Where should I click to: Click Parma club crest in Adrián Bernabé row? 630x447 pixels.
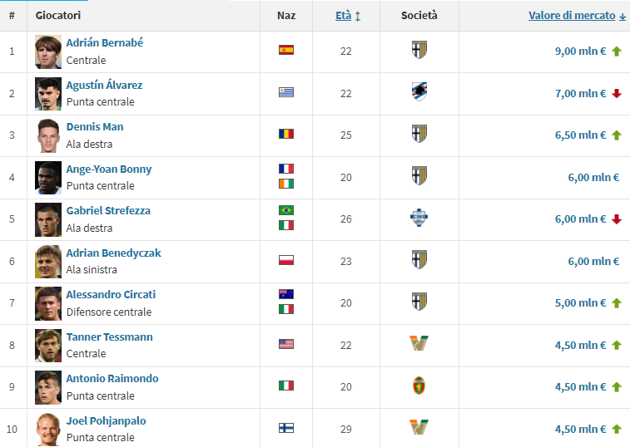tap(419, 51)
